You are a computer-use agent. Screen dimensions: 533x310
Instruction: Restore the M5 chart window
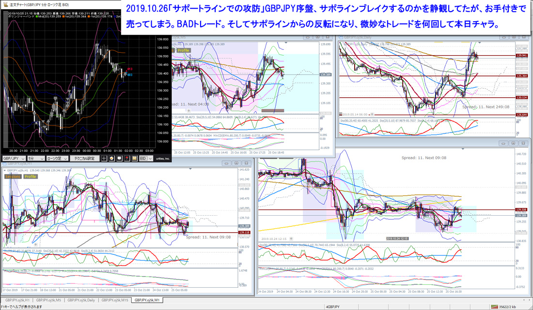pos(317,37)
